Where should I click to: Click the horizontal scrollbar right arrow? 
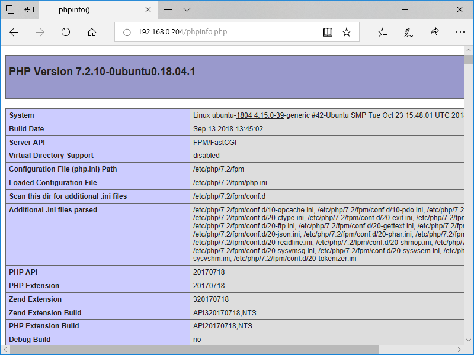tap(459, 350)
